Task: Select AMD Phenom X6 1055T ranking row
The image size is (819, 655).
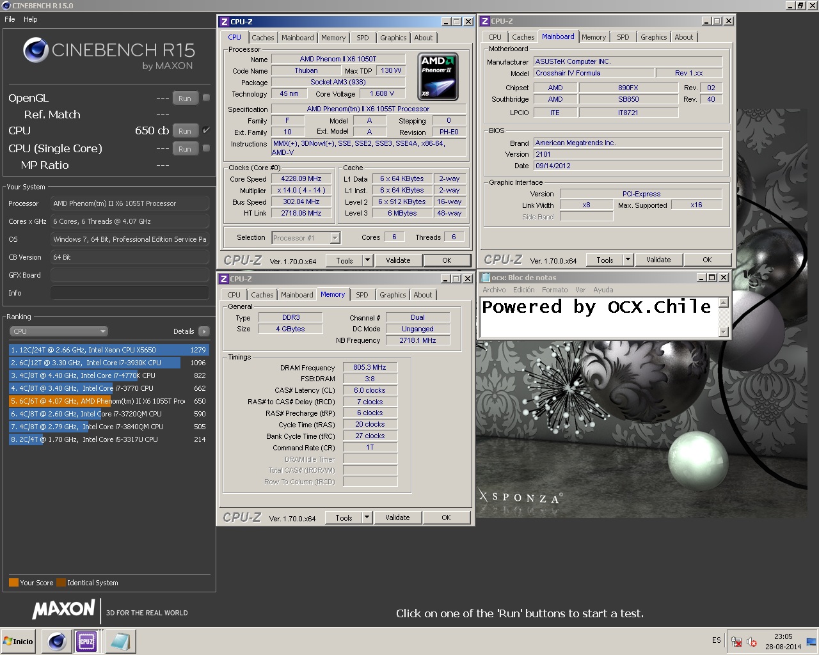Action: click(x=108, y=401)
